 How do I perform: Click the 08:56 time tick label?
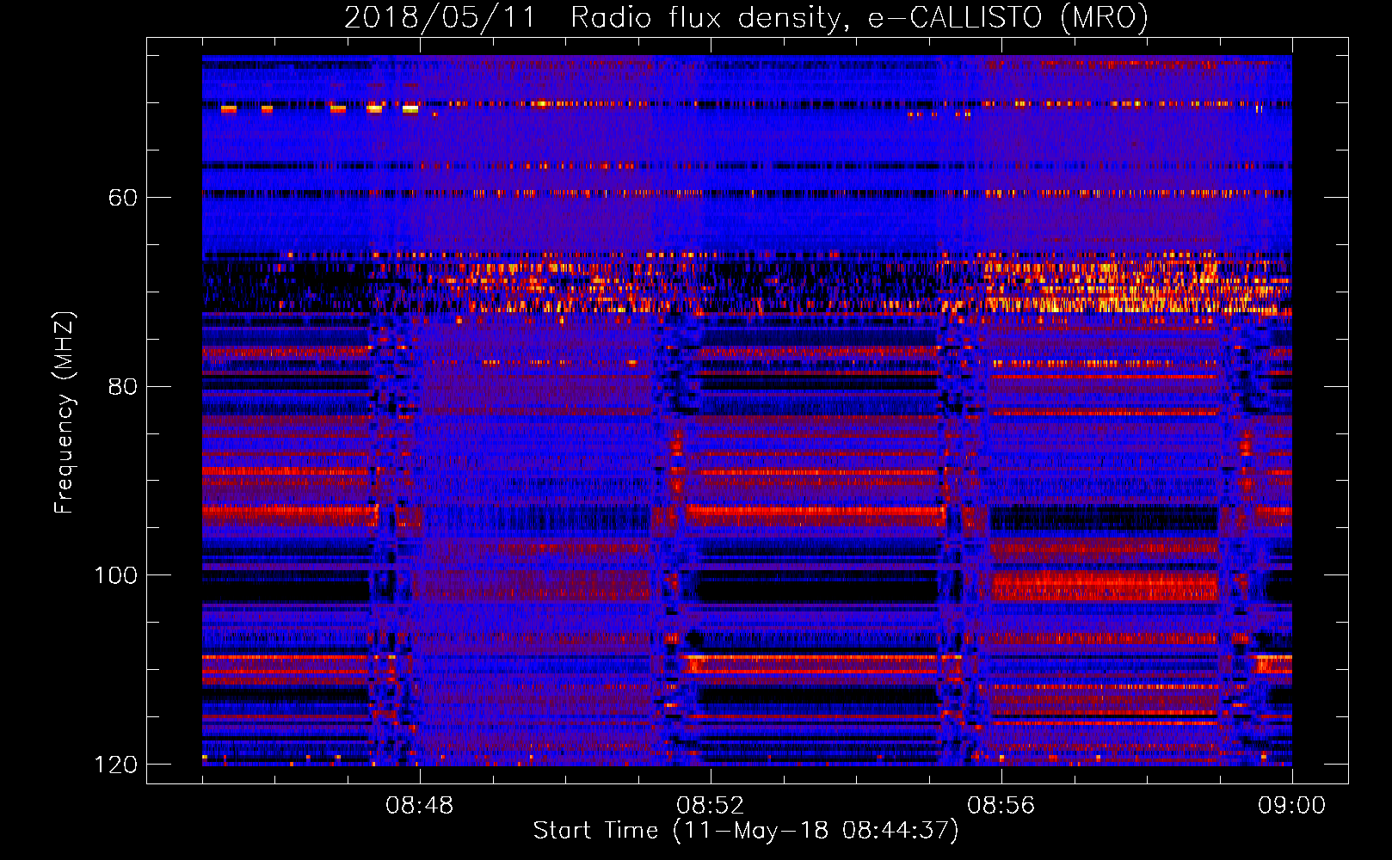[1001, 806]
